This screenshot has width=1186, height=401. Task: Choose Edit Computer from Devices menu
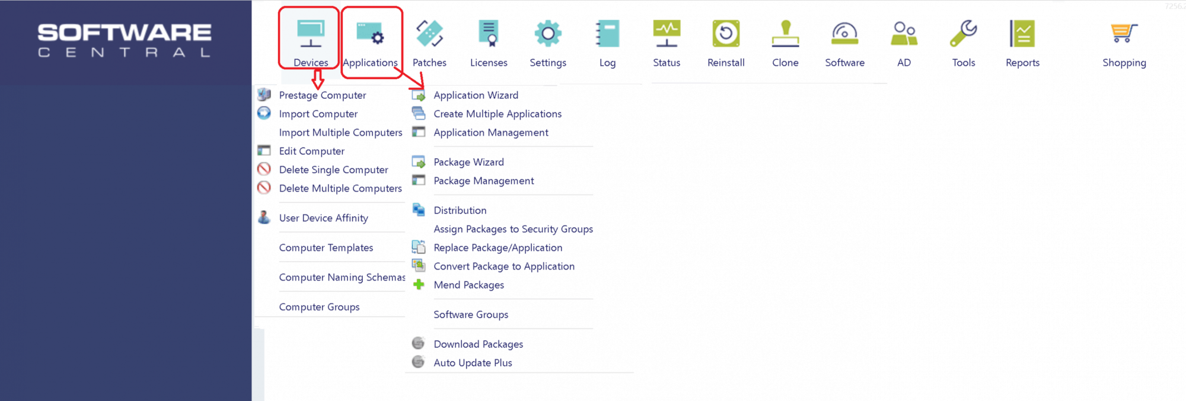[x=312, y=151]
